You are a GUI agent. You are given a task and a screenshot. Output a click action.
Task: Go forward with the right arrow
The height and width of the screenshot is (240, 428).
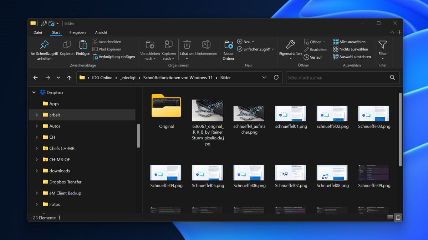tap(48, 78)
